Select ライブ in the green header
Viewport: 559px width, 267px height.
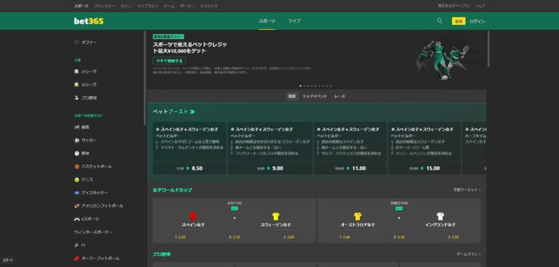tap(294, 21)
